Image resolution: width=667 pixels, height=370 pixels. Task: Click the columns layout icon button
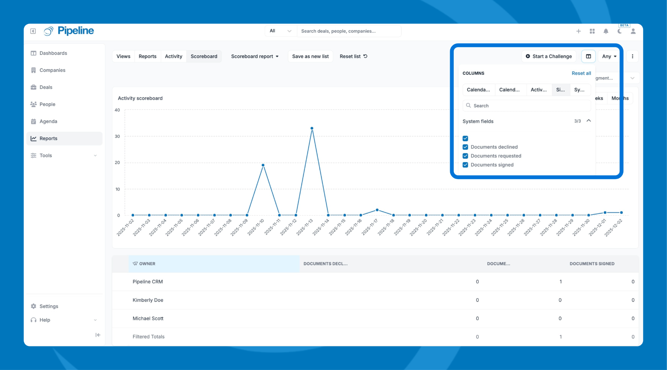point(588,56)
